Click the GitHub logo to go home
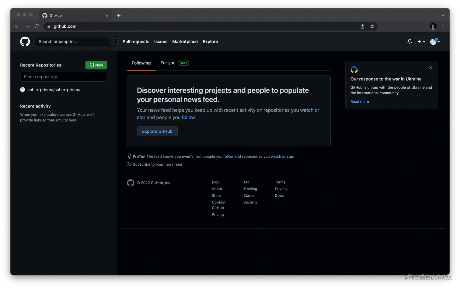 tap(25, 41)
